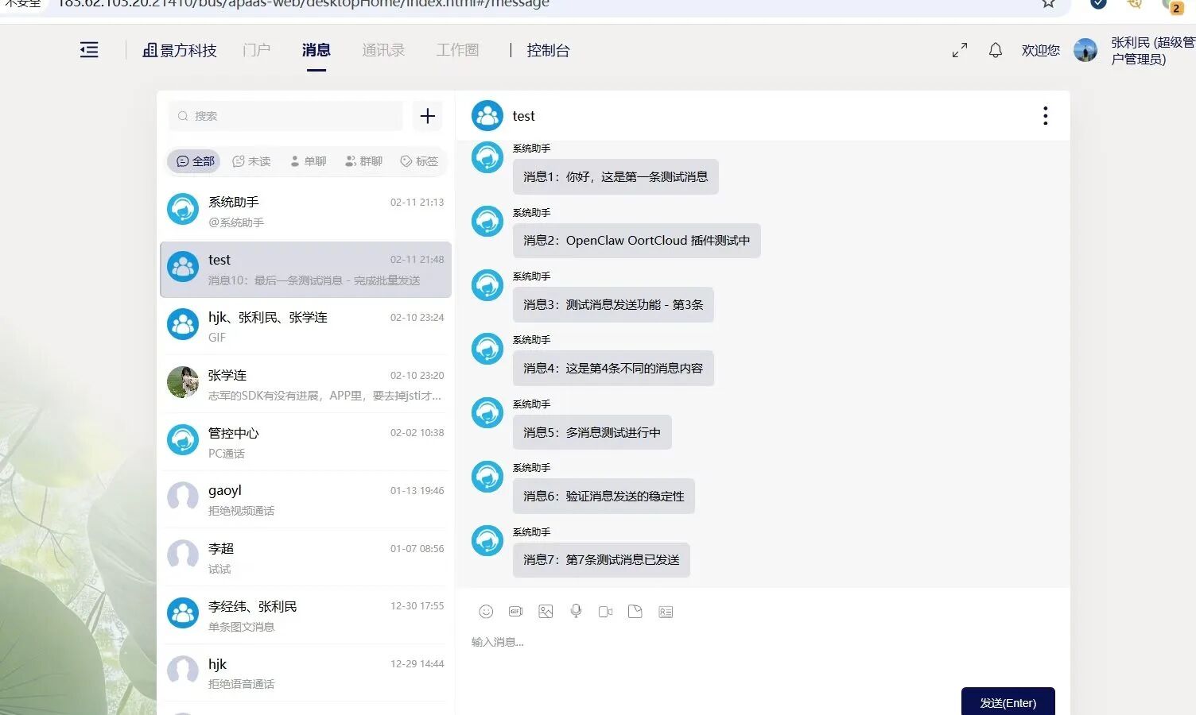Screen dimensions: 1196x715
Task: Open notifications via the bell icon
Action: coord(995,50)
